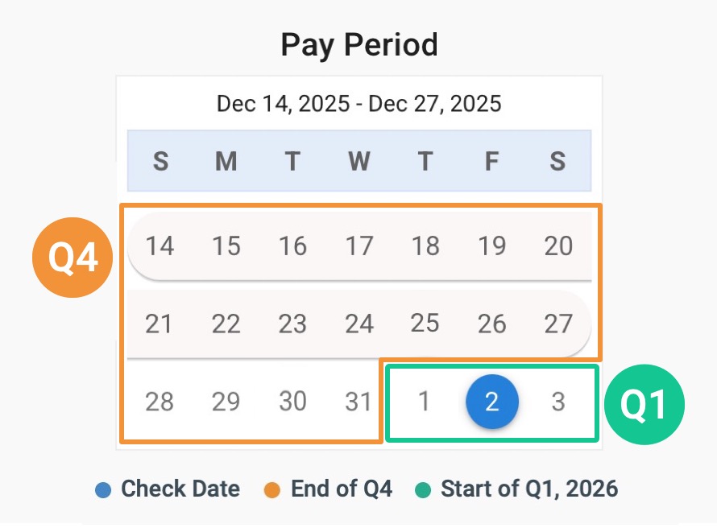Select the highlighted check date 2

(491, 401)
